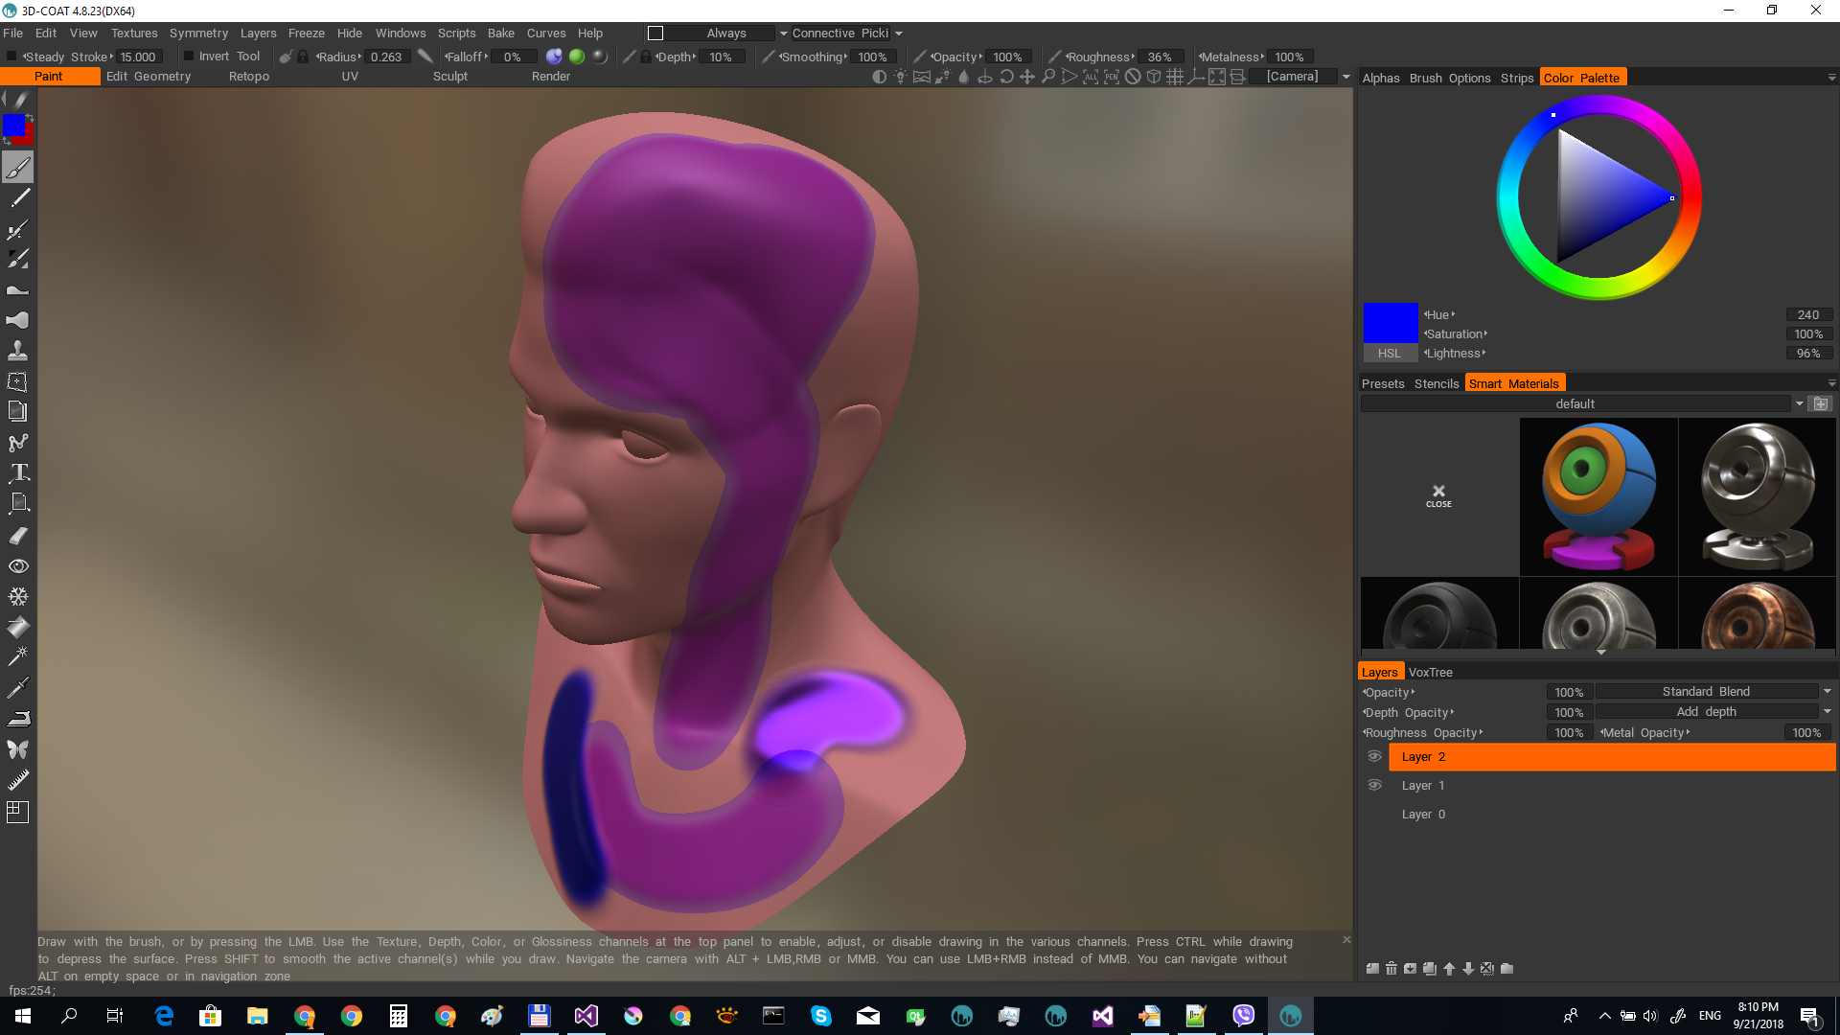
Task: Select the Clone stamp tool
Action: point(18,350)
